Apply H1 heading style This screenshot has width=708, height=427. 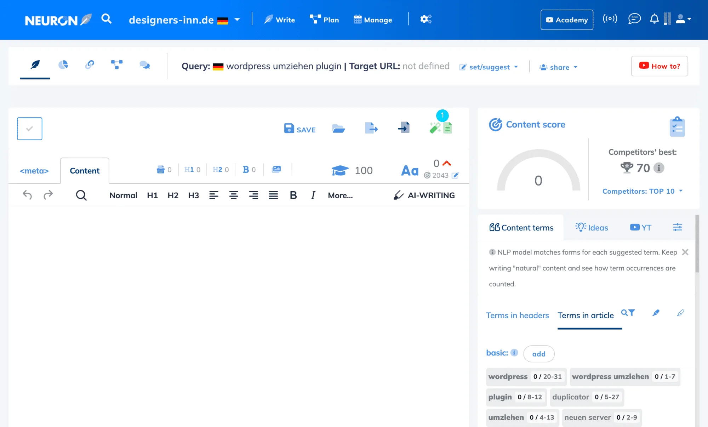click(152, 195)
